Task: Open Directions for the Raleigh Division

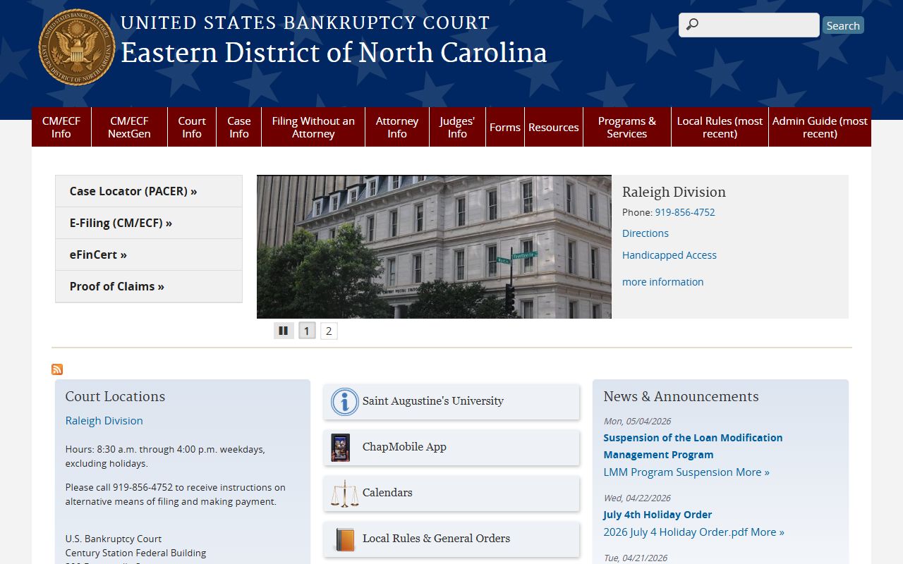Action: pos(646,233)
